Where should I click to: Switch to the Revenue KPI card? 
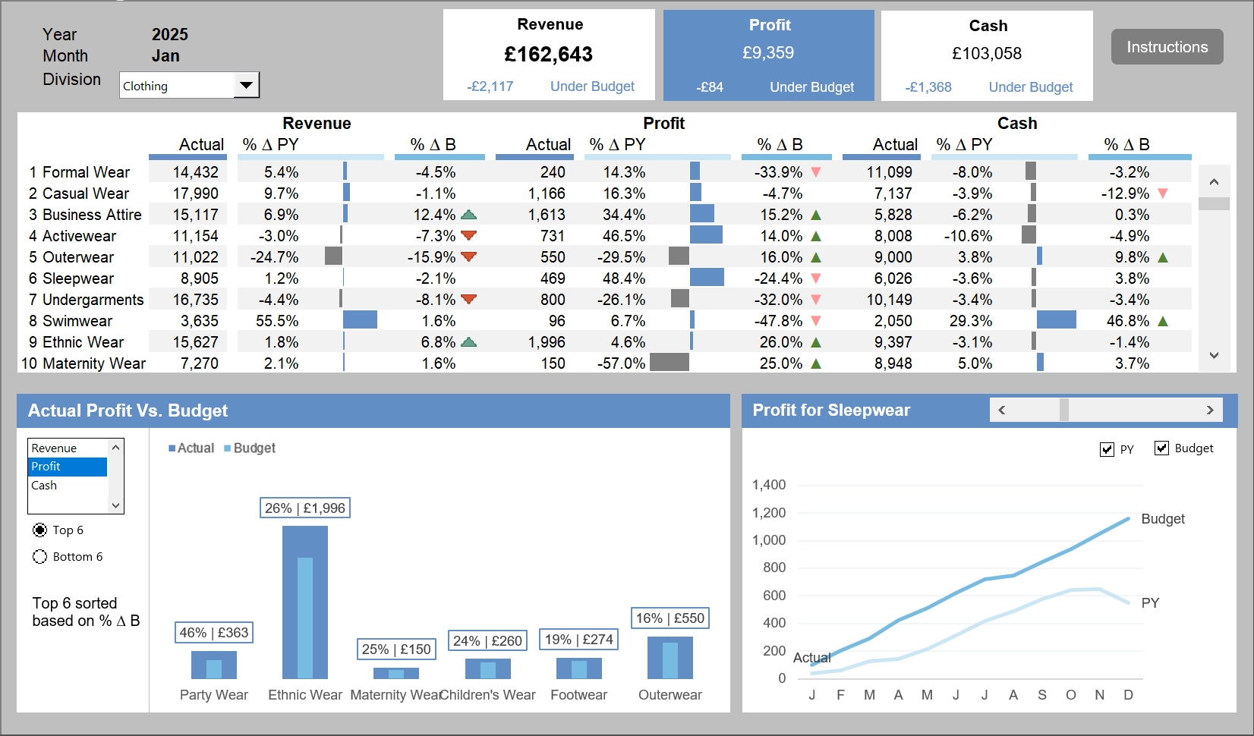(x=549, y=53)
